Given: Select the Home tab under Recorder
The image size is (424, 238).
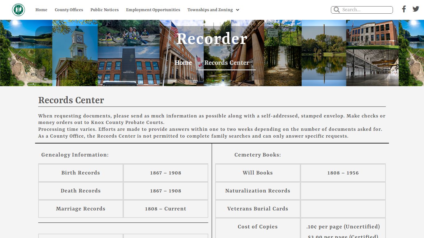Looking at the screenshot, I should [183, 63].
